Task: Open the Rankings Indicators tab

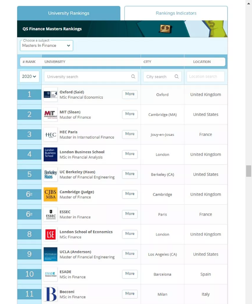Action: 176,13
